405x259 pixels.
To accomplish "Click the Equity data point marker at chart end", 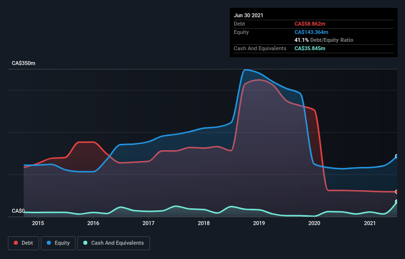I will pos(397,156).
